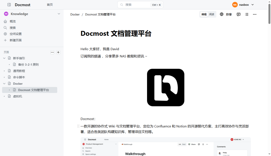The height and width of the screenshot is (156, 271).
Task: Click page icon next to 备份 3-2-1 原则
Action: pos(15,65)
